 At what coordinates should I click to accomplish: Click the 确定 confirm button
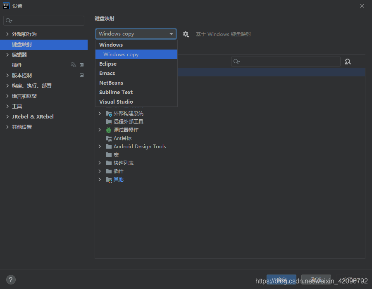tap(281, 280)
